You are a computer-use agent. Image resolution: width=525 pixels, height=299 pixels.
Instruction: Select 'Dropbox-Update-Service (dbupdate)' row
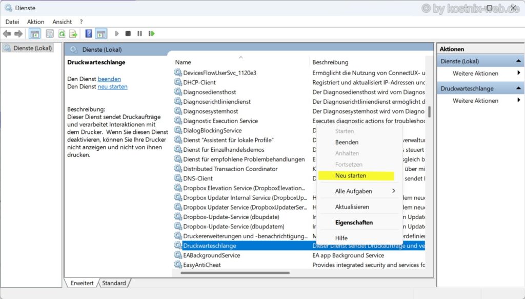231,217
